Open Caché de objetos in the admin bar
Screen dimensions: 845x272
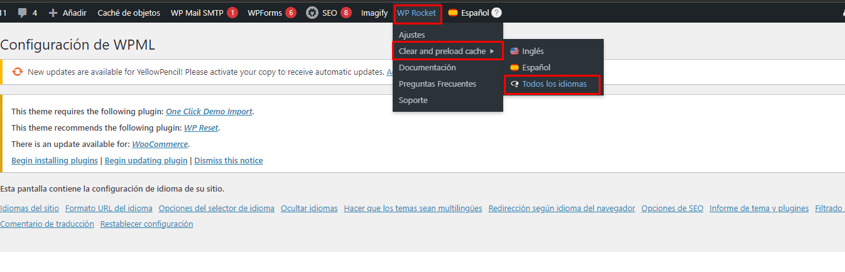[129, 13]
